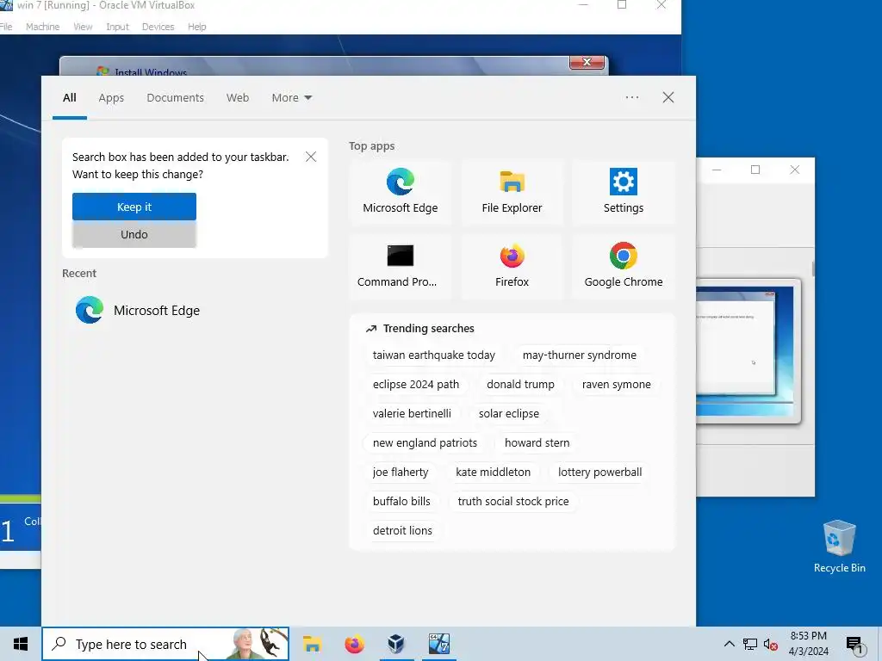Switch to the Web tab

coord(238,98)
